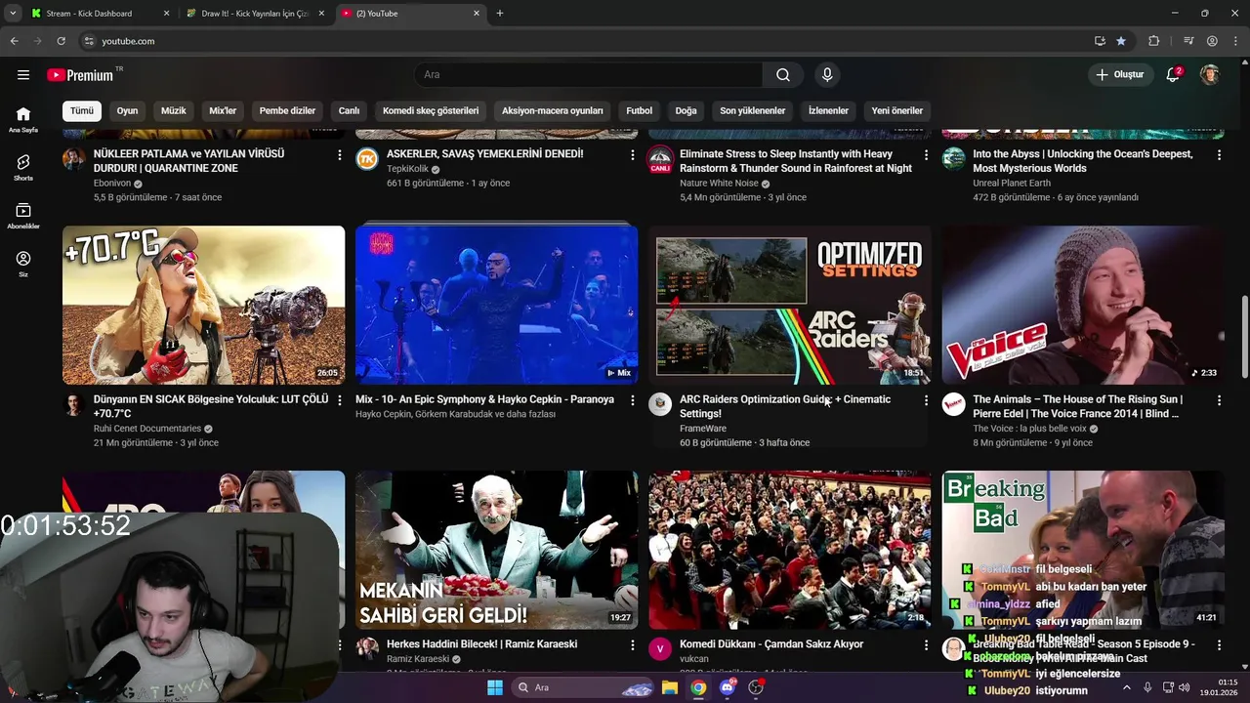Open more options for ARC Raiders Optimization Guide video
Image resolution: width=1250 pixels, height=703 pixels.
tap(926, 400)
